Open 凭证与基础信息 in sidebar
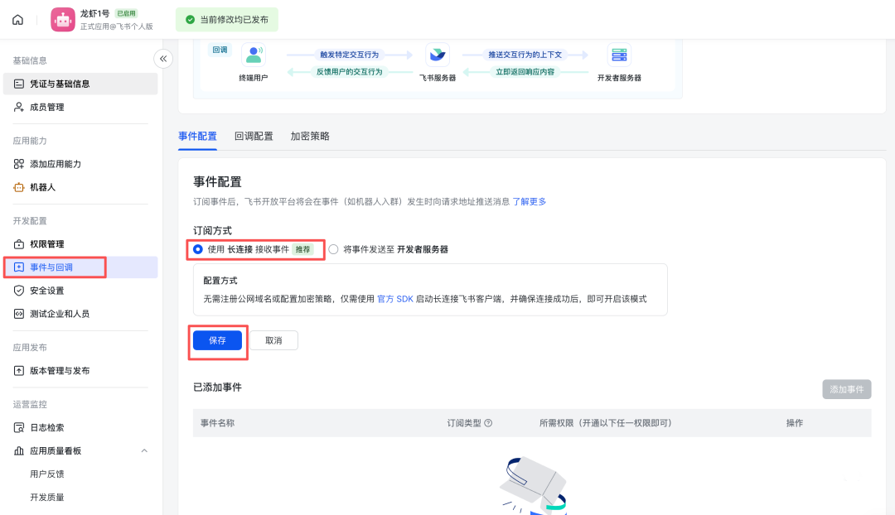Viewport: 895px width, 515px height. [60, 84]
